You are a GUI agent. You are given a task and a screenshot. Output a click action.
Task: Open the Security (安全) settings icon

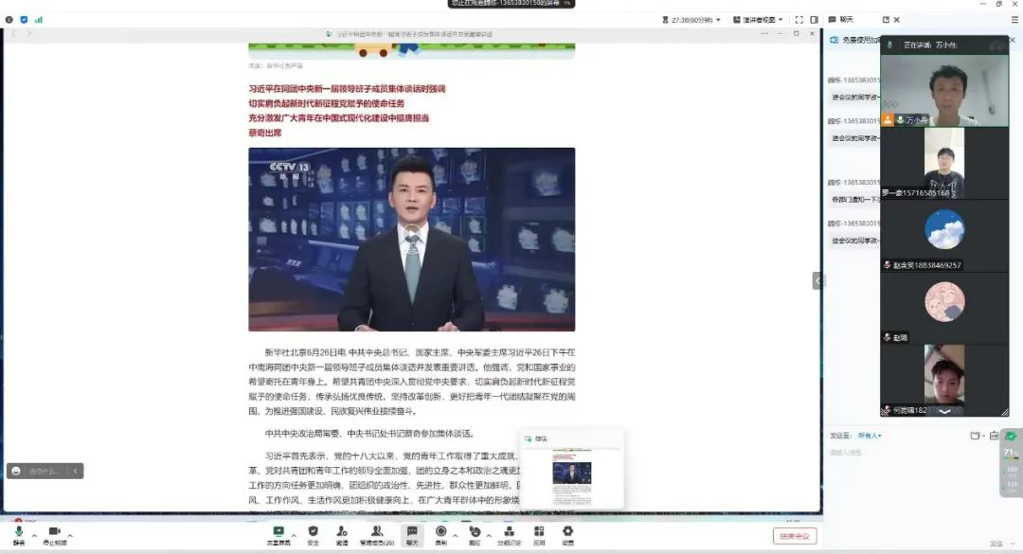click(313, 534)
